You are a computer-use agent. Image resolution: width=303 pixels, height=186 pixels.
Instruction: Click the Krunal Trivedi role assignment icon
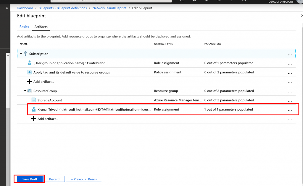33,109
